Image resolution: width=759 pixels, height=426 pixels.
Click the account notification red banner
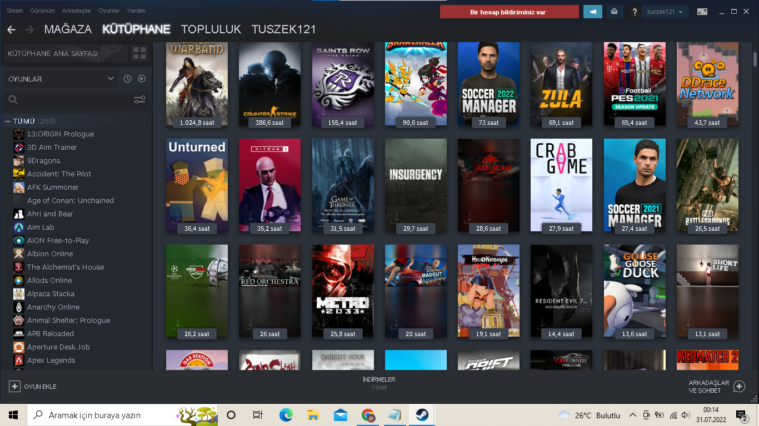(510, 12)
